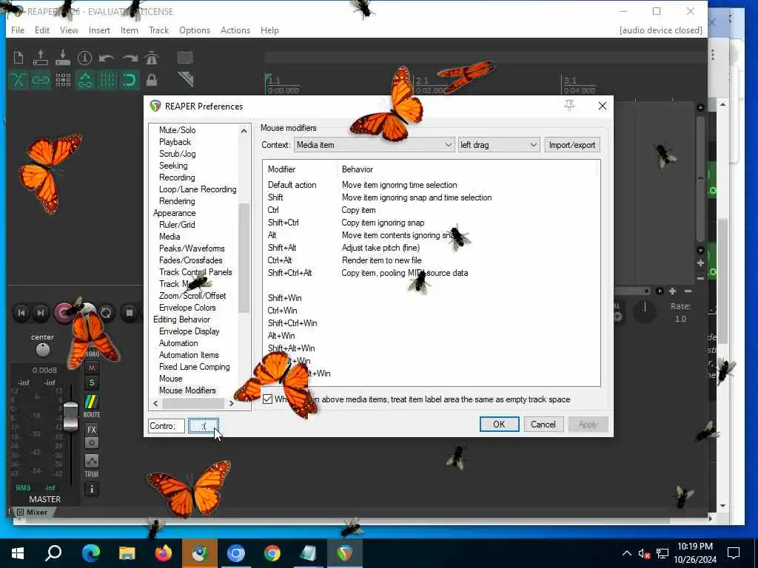758x568 pixels.
Task: Click OK in Preferences dialog
Action: [x=499, y=424]
